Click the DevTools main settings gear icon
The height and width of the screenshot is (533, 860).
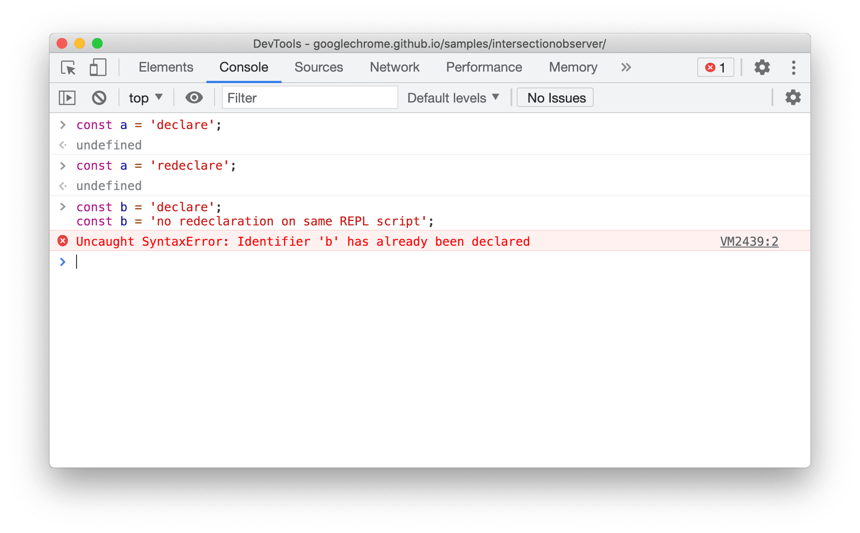(x=760, y=68)
